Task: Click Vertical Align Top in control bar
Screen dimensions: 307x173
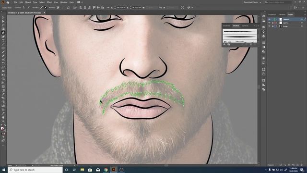Action: (x=94, y=8)
